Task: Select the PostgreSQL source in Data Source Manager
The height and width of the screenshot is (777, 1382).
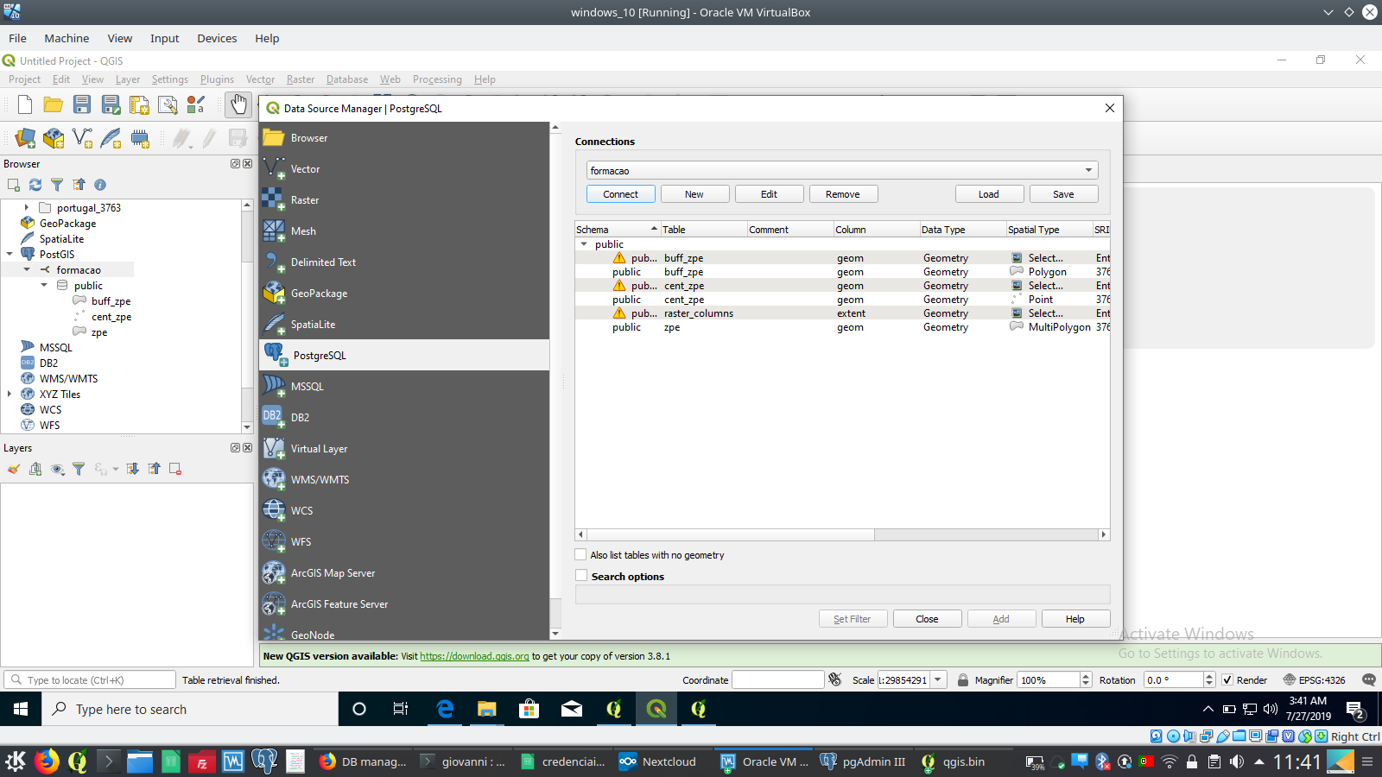Action: (319, 355)
